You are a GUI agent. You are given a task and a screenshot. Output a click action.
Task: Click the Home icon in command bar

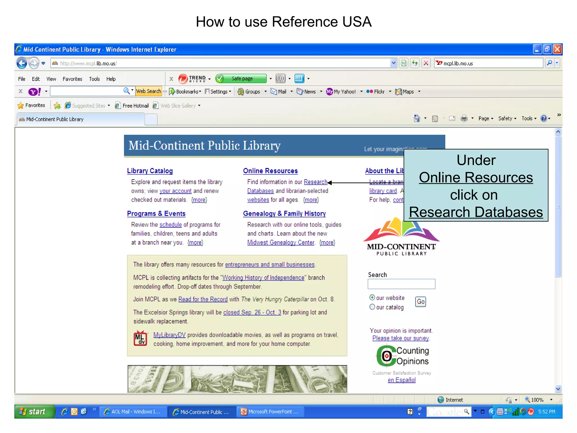(417, 118)
